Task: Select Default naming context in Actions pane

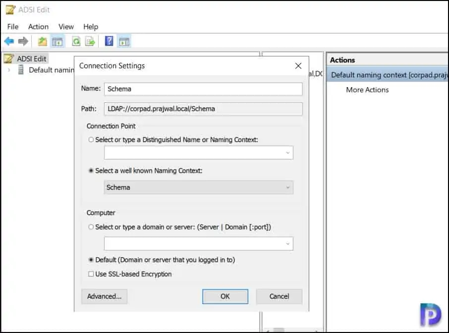Action: tap(388, 75)
